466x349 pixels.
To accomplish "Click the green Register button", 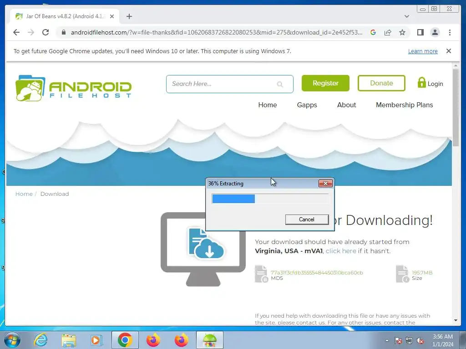I will click(325, 83).
